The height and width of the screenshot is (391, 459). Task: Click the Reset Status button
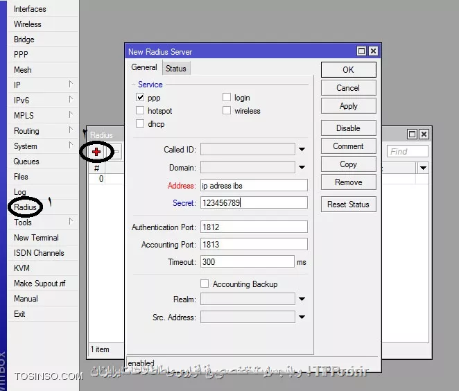[348, 205]
